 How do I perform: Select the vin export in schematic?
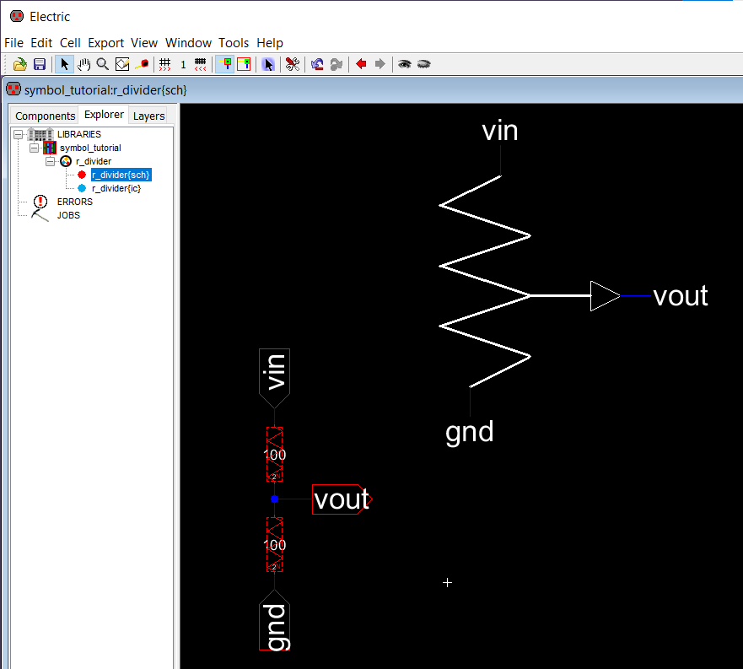pyautogui.click(x=274, y=378)
